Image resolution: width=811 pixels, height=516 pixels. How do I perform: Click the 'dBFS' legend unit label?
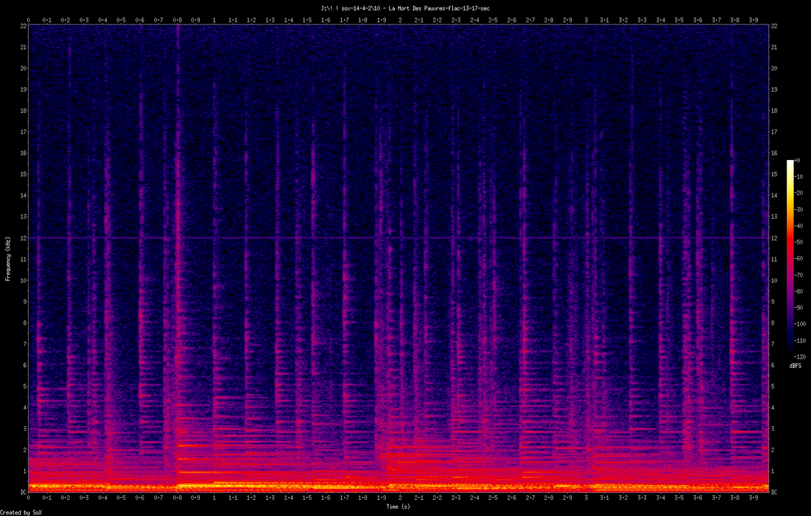[795, 366]
